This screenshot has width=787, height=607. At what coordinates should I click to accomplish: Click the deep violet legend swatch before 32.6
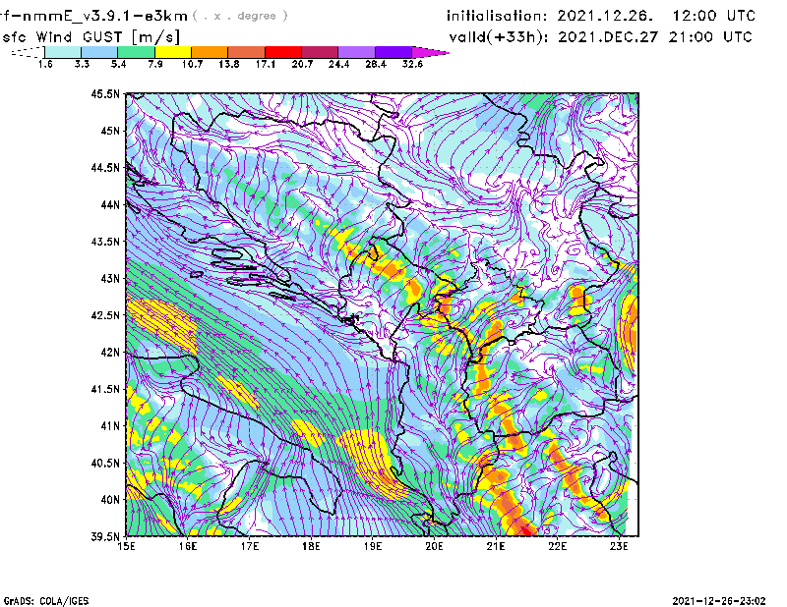393,52
